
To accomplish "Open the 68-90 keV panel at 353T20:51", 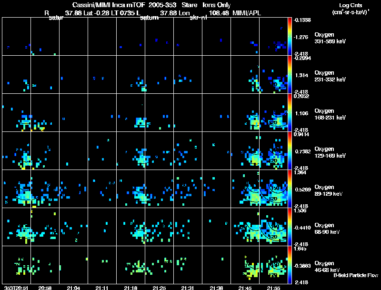I will (16, 227).
